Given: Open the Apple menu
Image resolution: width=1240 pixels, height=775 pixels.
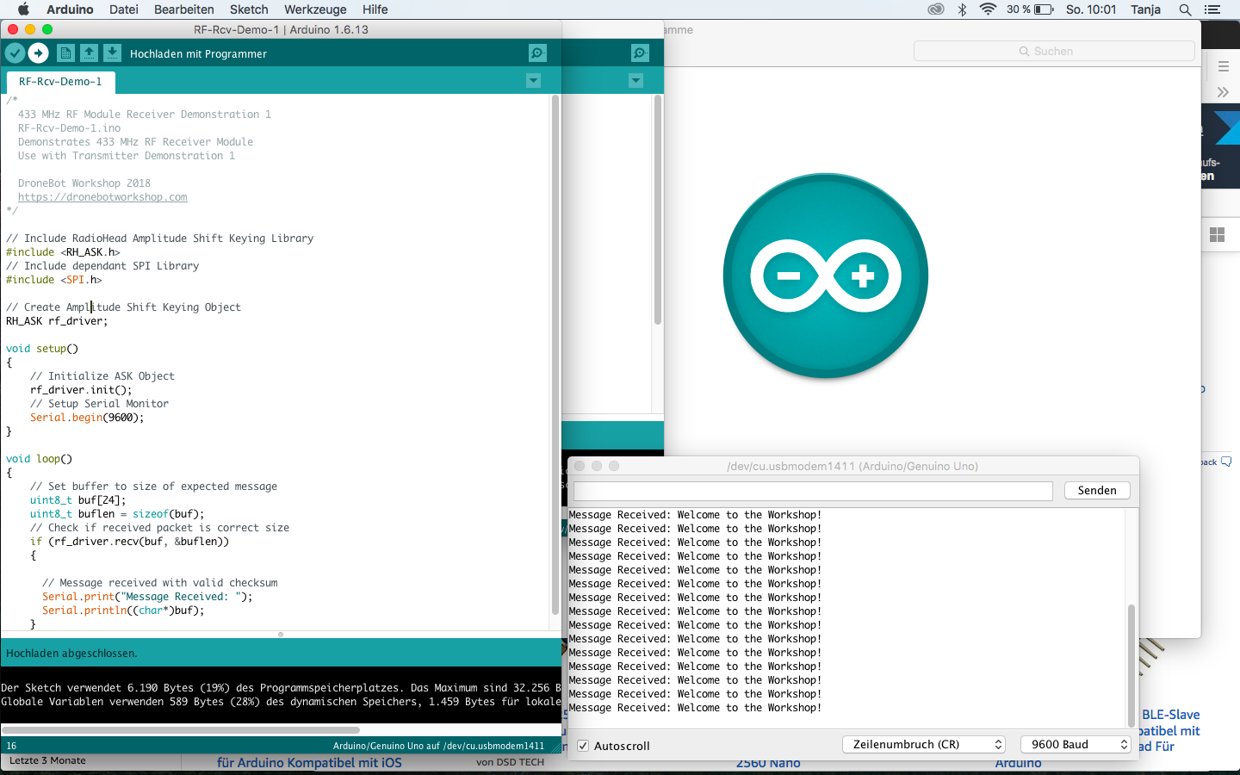Looking at the screenshot, I should (x=23, y=9).
